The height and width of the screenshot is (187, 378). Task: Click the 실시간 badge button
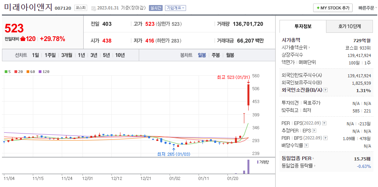point(156,8)
